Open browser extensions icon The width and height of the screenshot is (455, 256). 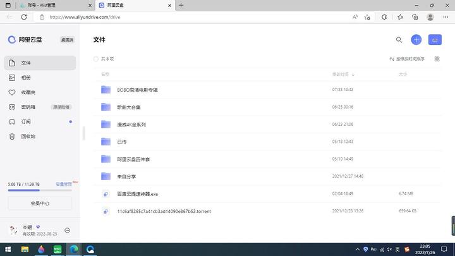pyautogui.click(x=384, y=17)
